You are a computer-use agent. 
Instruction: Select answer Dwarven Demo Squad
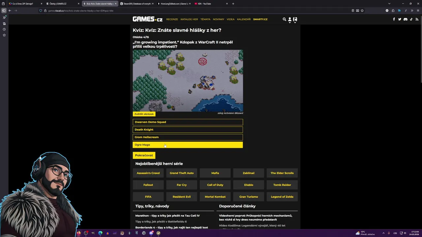(x=188, y=122)
